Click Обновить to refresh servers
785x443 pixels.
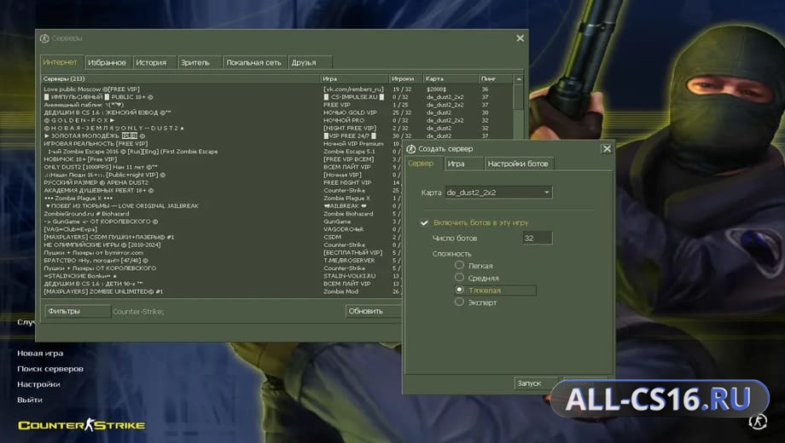point(374,311)
